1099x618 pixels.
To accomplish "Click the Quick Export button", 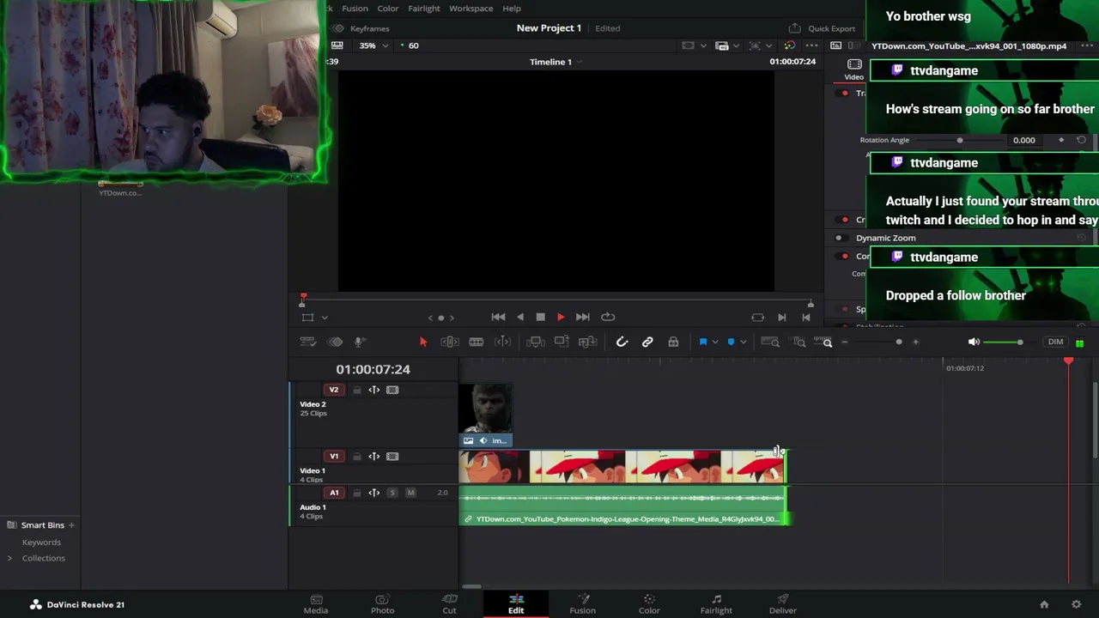I will (823, 28).
